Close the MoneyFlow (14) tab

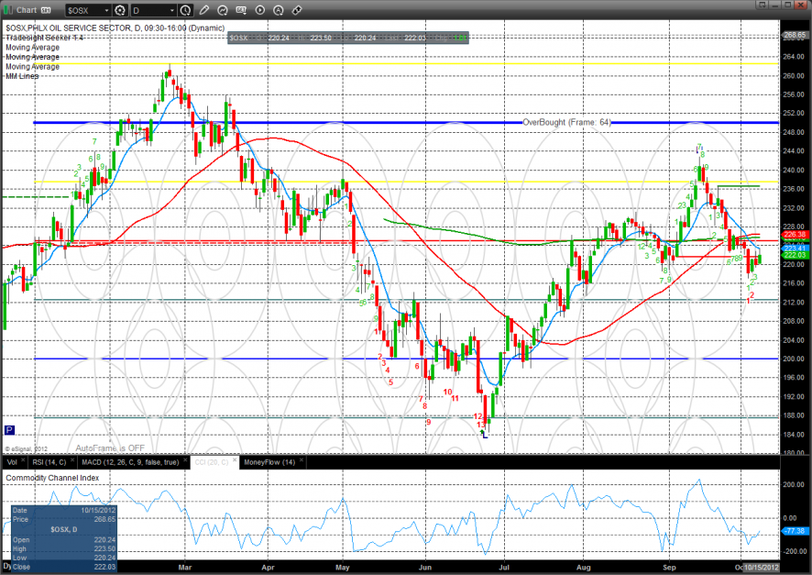(301, 460)
